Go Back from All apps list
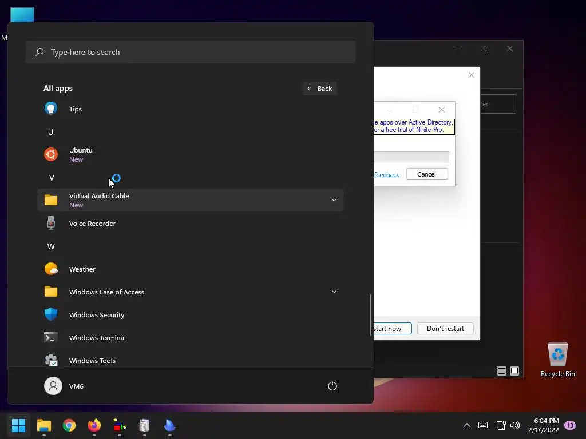The height and width of the screenshot is (439, 586). (320, 89)
